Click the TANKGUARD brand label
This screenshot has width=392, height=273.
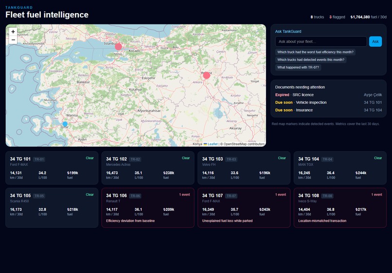pos(19,7)
